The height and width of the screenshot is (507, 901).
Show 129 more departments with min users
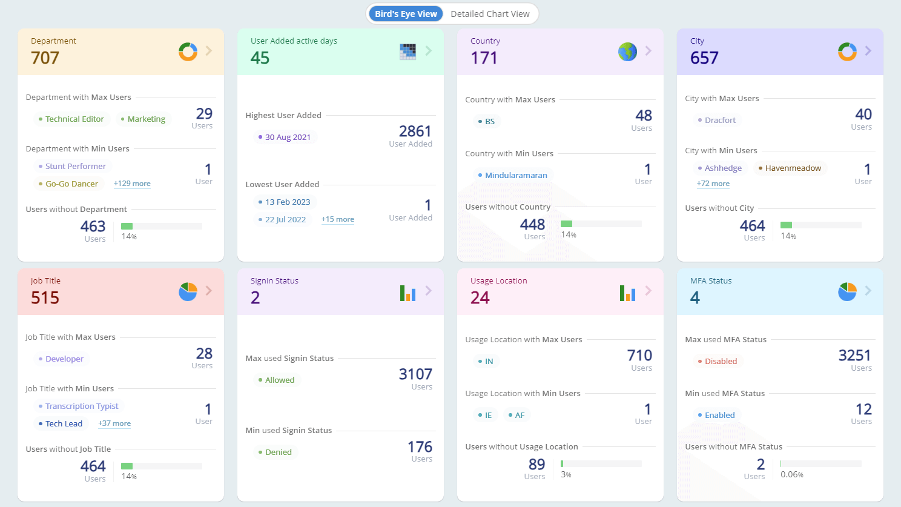132,183
